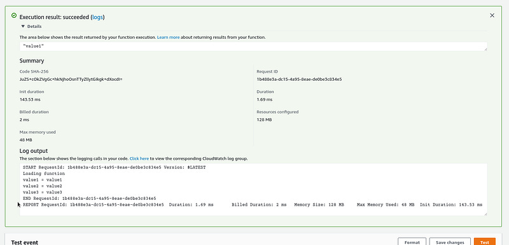The width and height of the screenshot is (509, 245).
Task: Grab result box resize handle corner
Action: 485,50
